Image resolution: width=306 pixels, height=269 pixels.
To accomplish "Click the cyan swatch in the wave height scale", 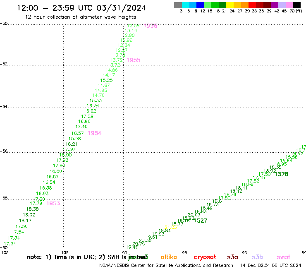I will [x=186, y=5].
